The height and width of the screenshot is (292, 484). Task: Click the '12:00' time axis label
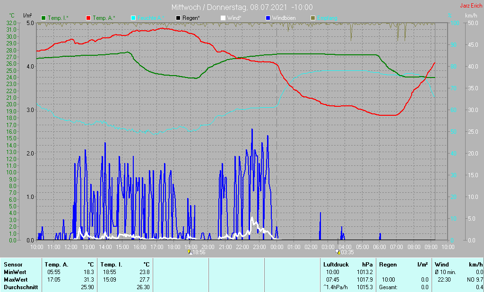[71, 247]
